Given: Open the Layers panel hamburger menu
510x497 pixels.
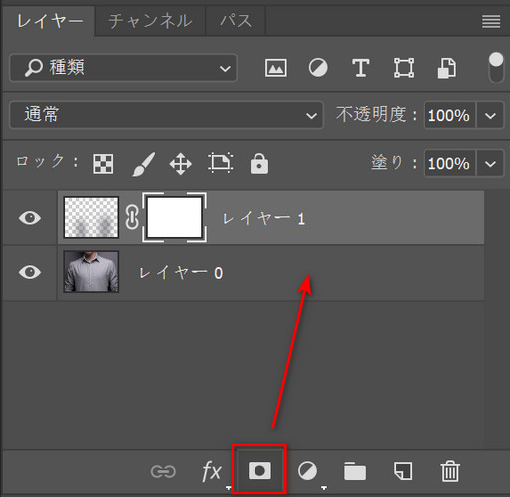Looking at the screenshot, I should [491, 22].
